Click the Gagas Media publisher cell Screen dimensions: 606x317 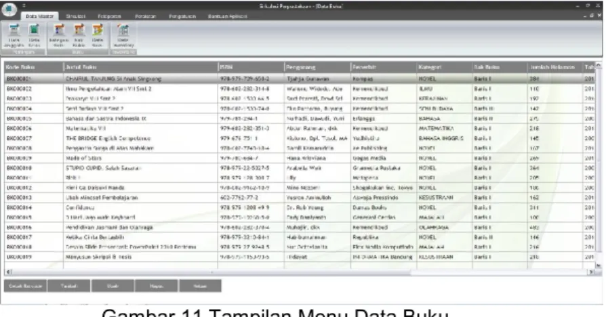click(x=384, y=158)
